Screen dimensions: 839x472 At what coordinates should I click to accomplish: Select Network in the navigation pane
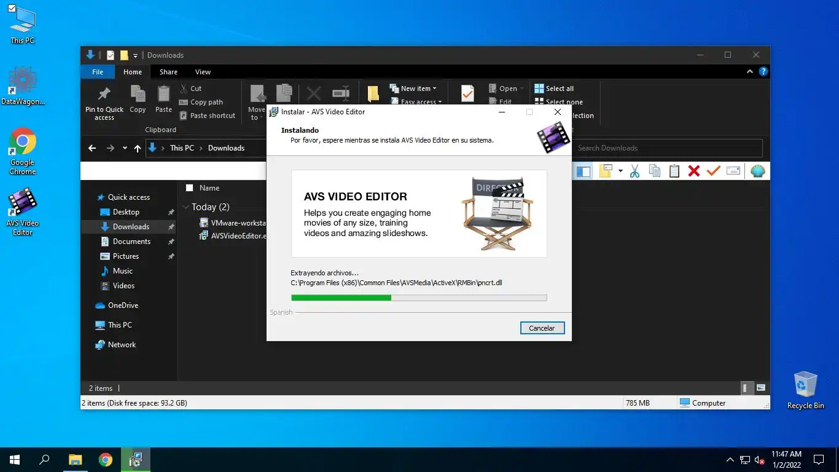click(122, 345)
